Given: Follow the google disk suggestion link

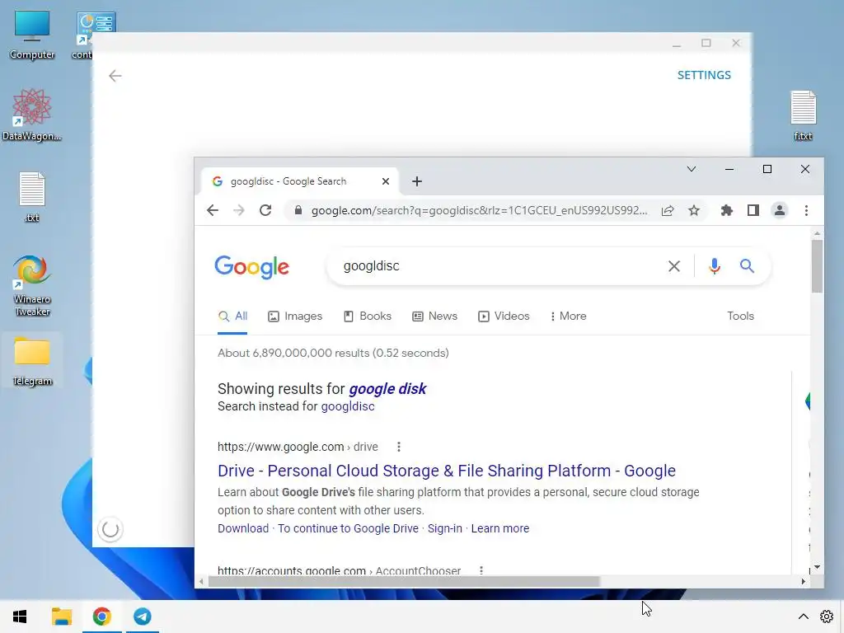Looking at the screenshot, I should point(387,389).
